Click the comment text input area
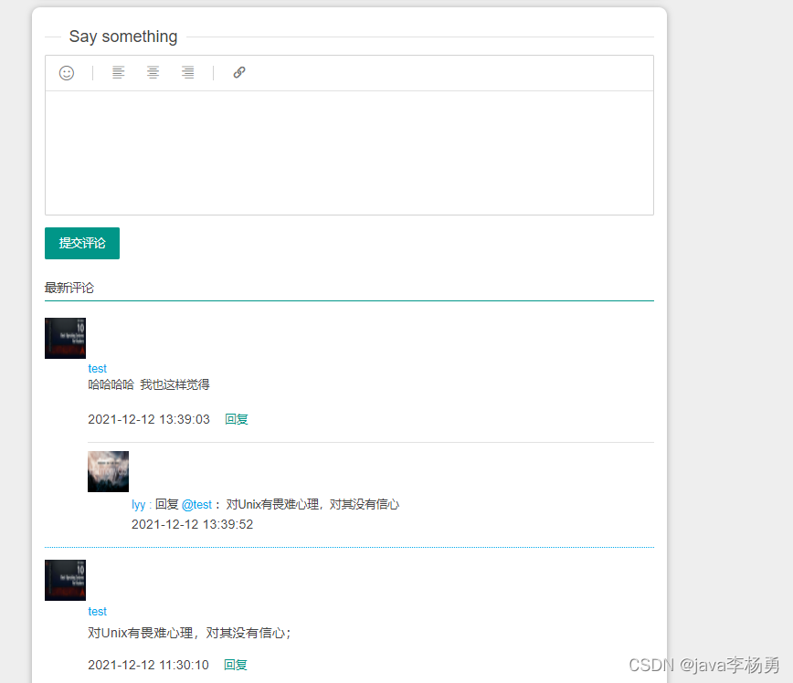This screenshot has height=683, width=793. [349, 151]
